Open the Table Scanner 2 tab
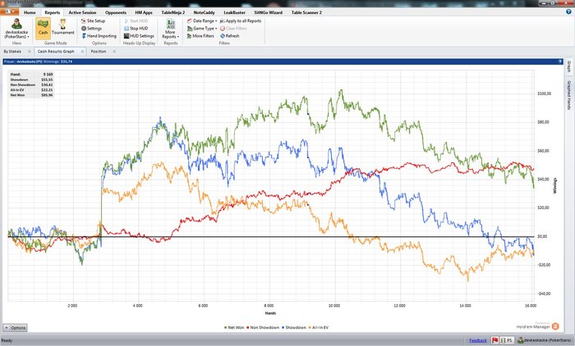The height and width of the screenshot is (346, 575). [x=306, y=12]
